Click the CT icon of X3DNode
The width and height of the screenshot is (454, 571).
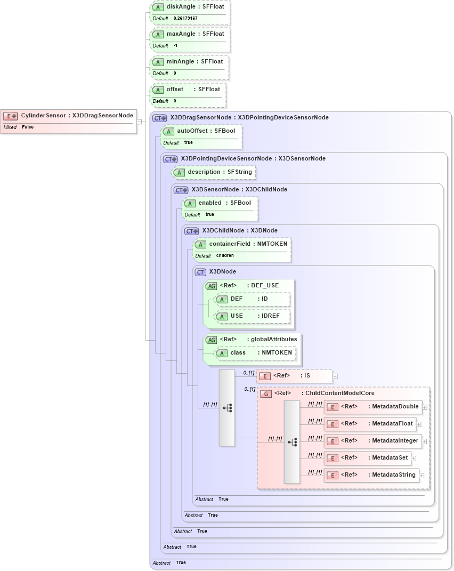(200, 272)
